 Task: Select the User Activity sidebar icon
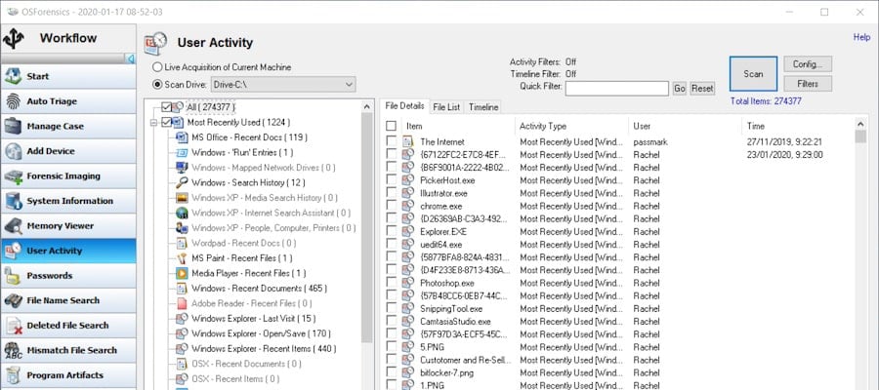tap(13, 251)
